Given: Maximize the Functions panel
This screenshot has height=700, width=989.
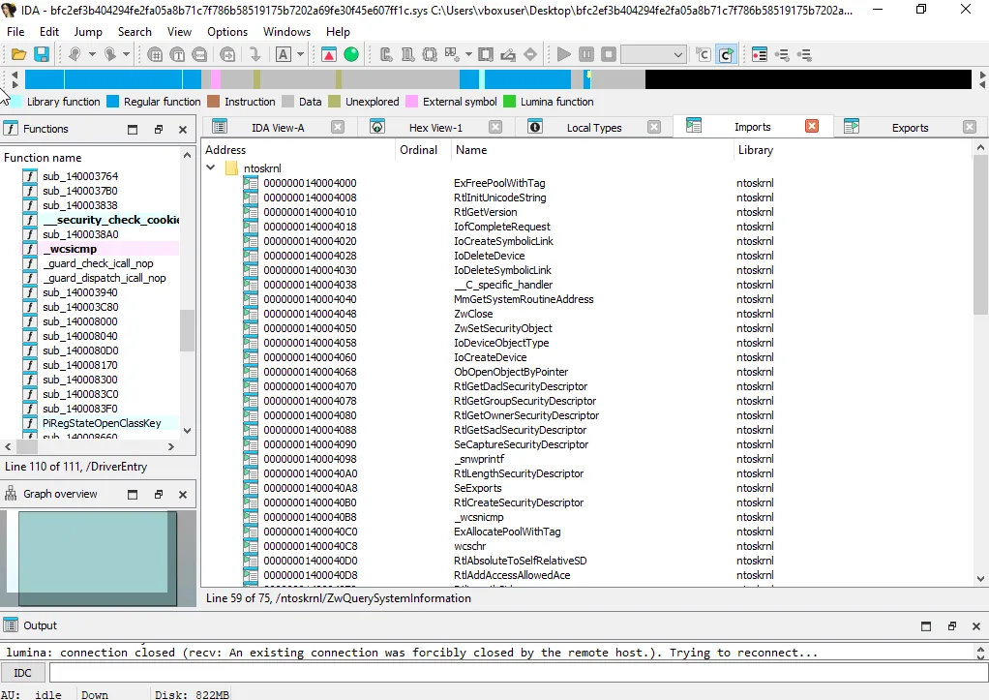Looking at the screenshot, I should tap(133, 130).
